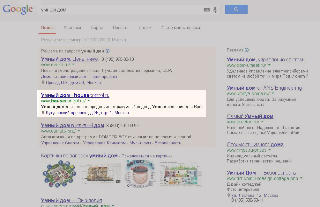
Task: Expand arrow next to www.housecontrol.ru/
Action: [x=89, y=101]
